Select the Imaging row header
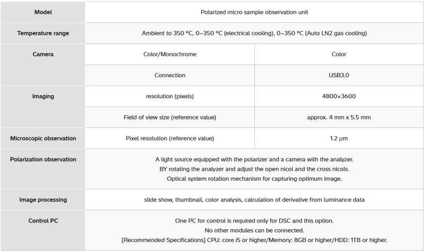424x251 pixels. click(x=43, y=96)
